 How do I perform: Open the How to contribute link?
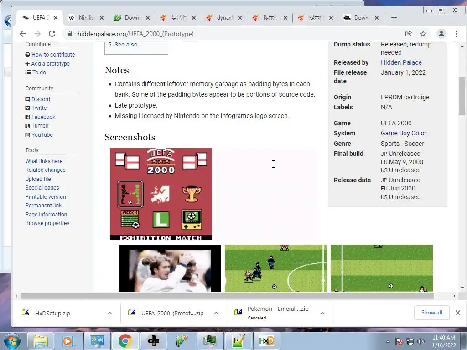pos(53,55)
